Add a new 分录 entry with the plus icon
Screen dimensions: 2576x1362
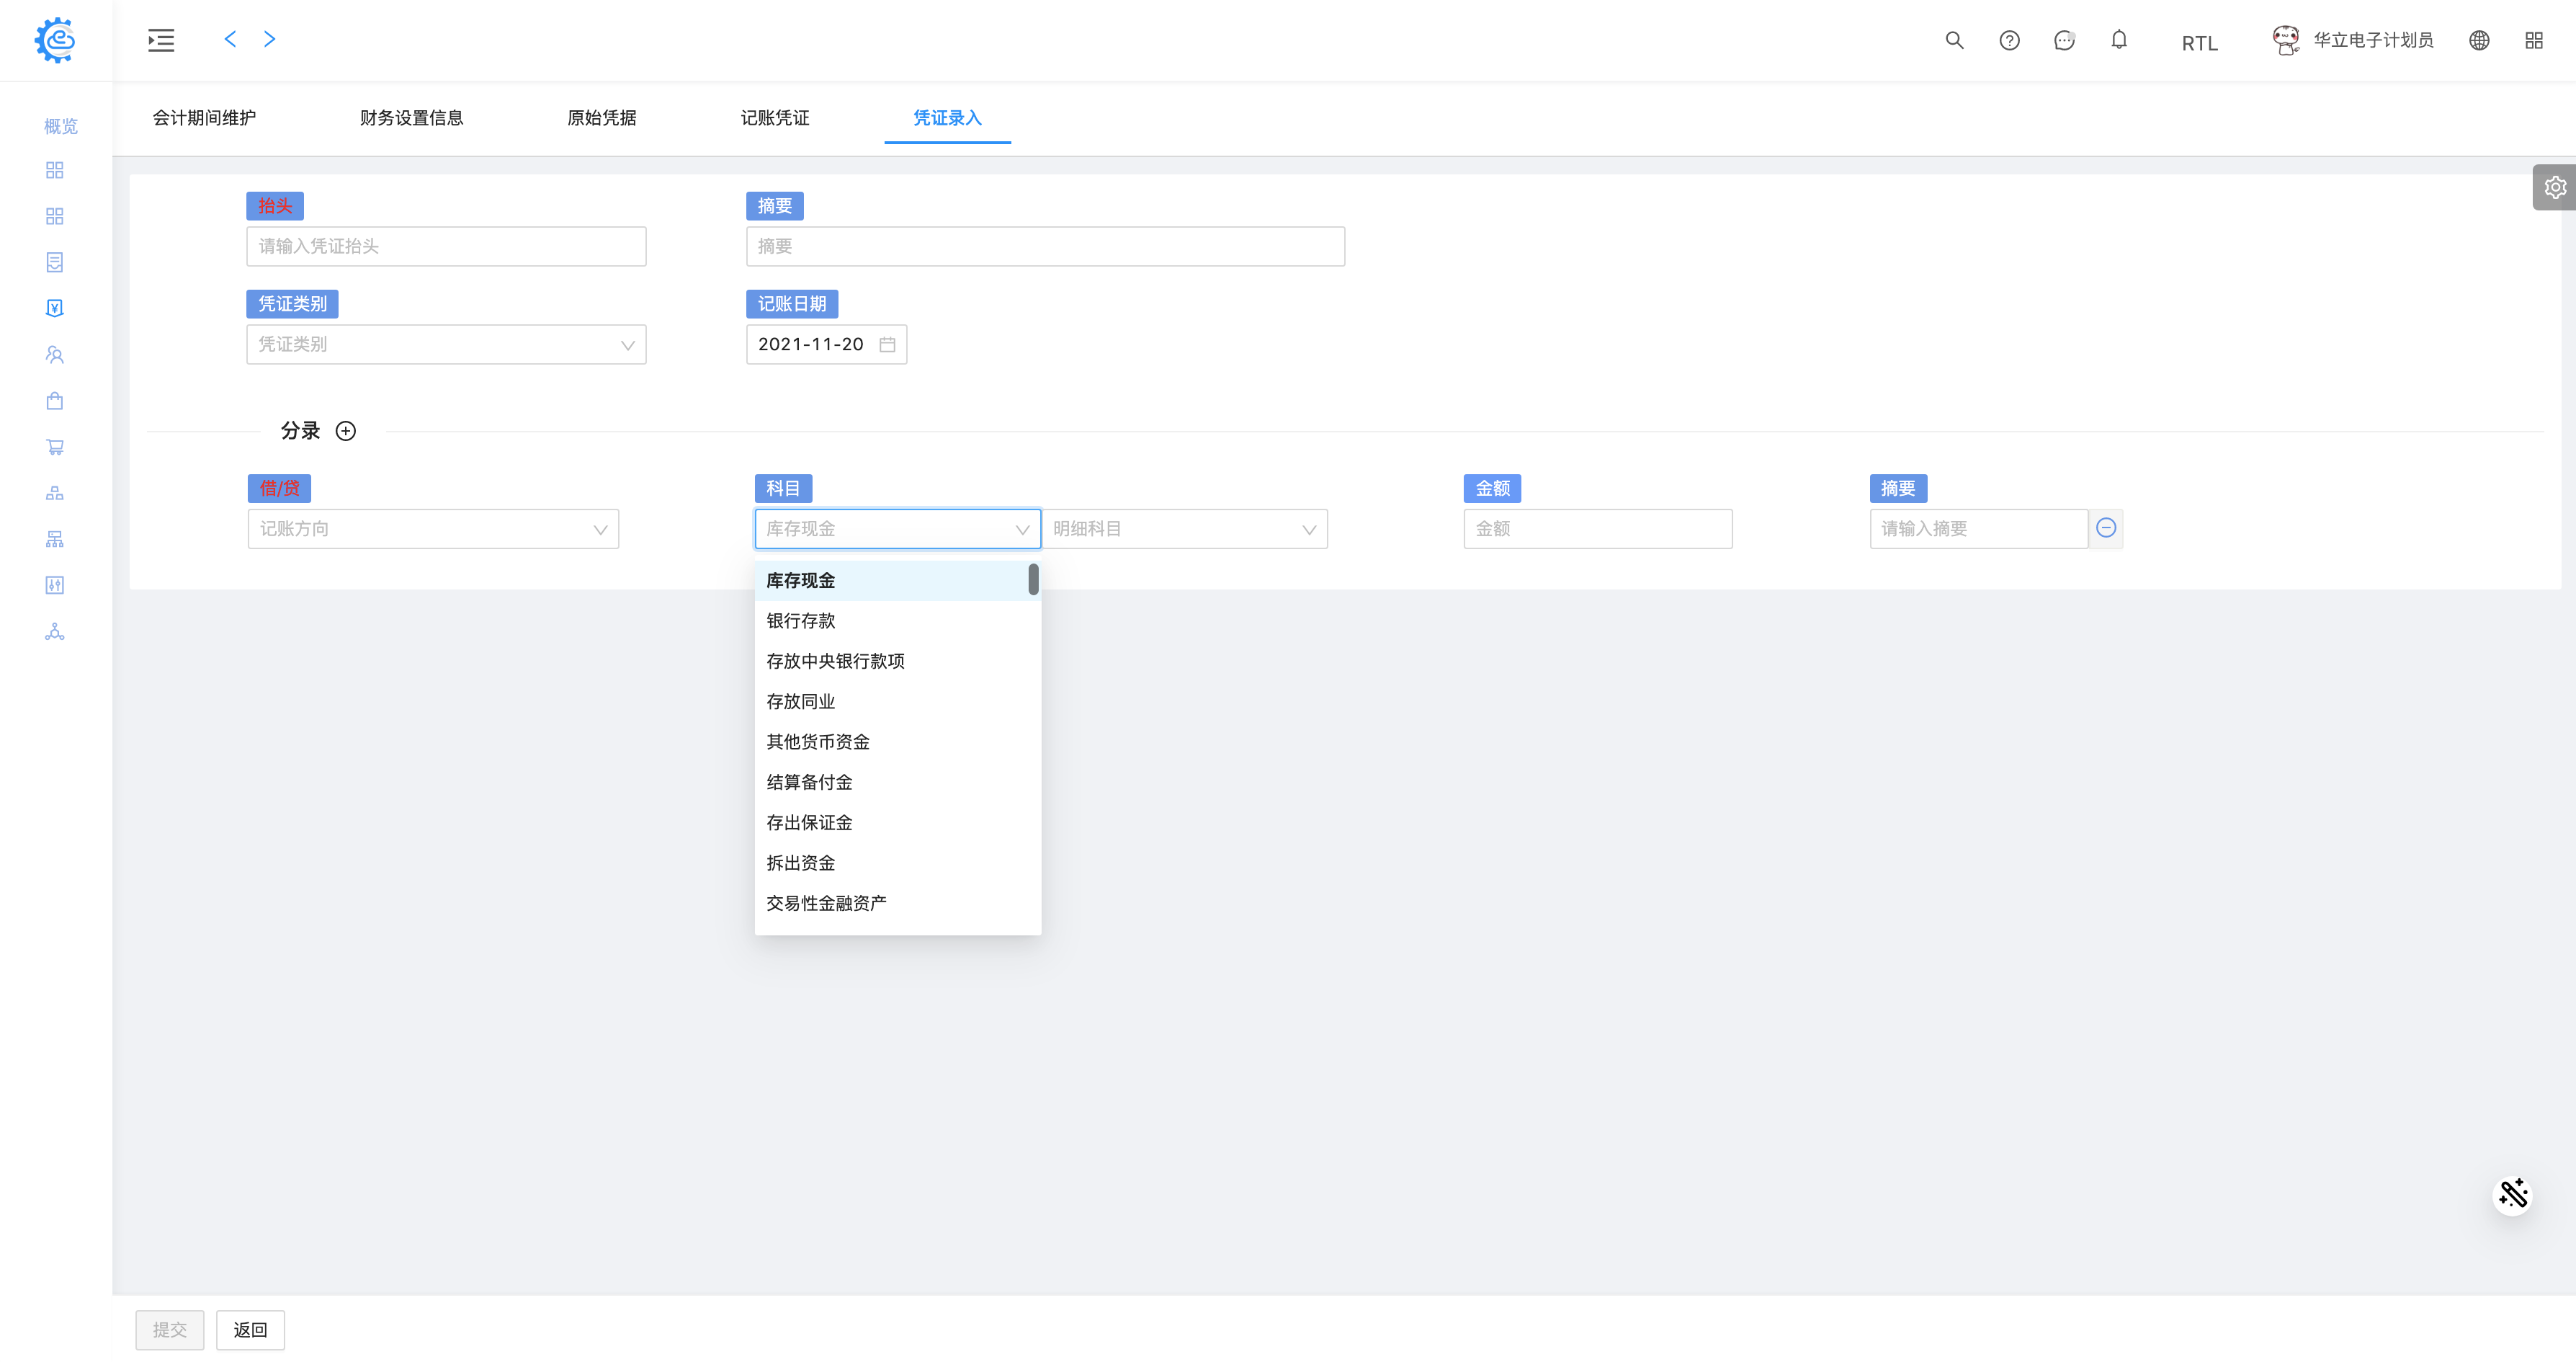point(346,432)
